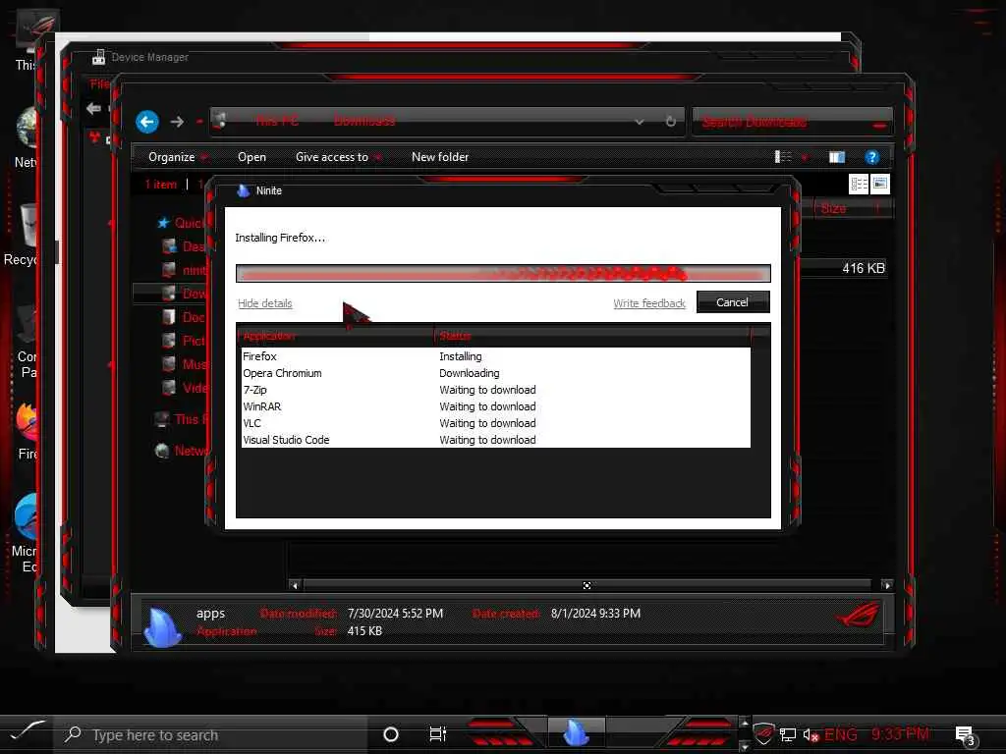Toggle the preview pane icon
Image resolution: width=1006 pixels, height=754 pixels.
click(837, 157)
